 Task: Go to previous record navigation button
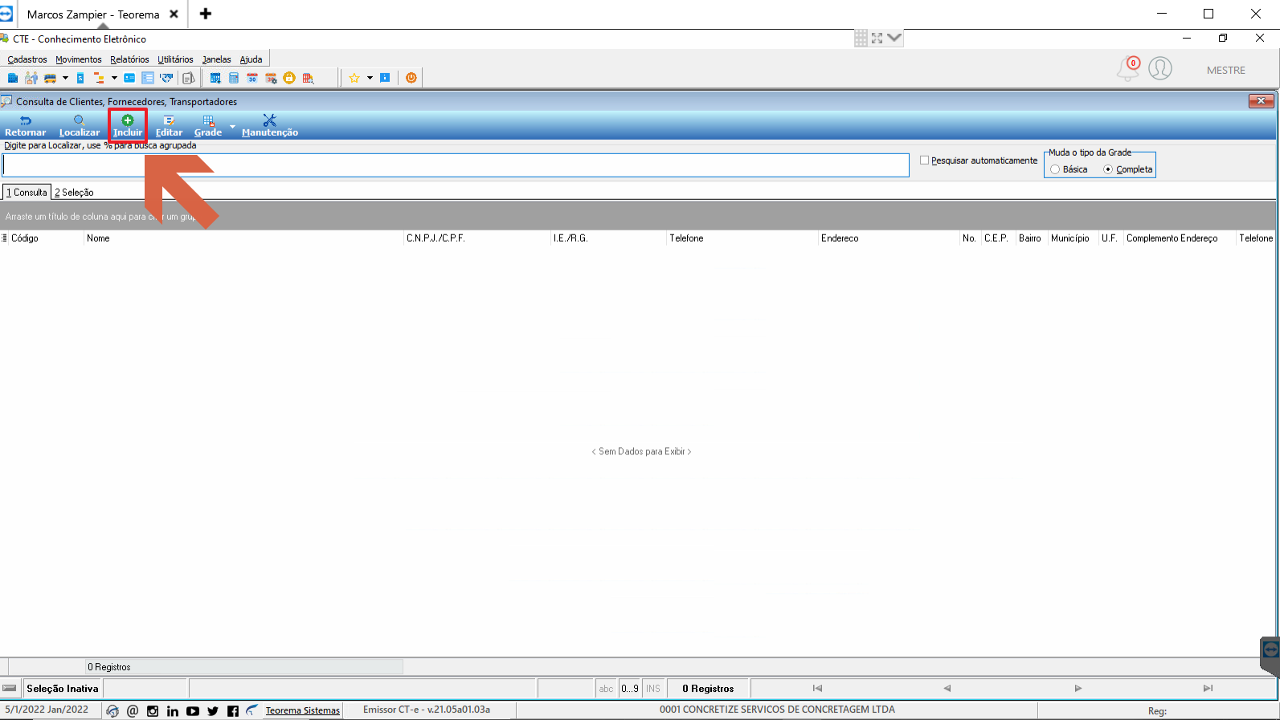[x=947, y=689]
